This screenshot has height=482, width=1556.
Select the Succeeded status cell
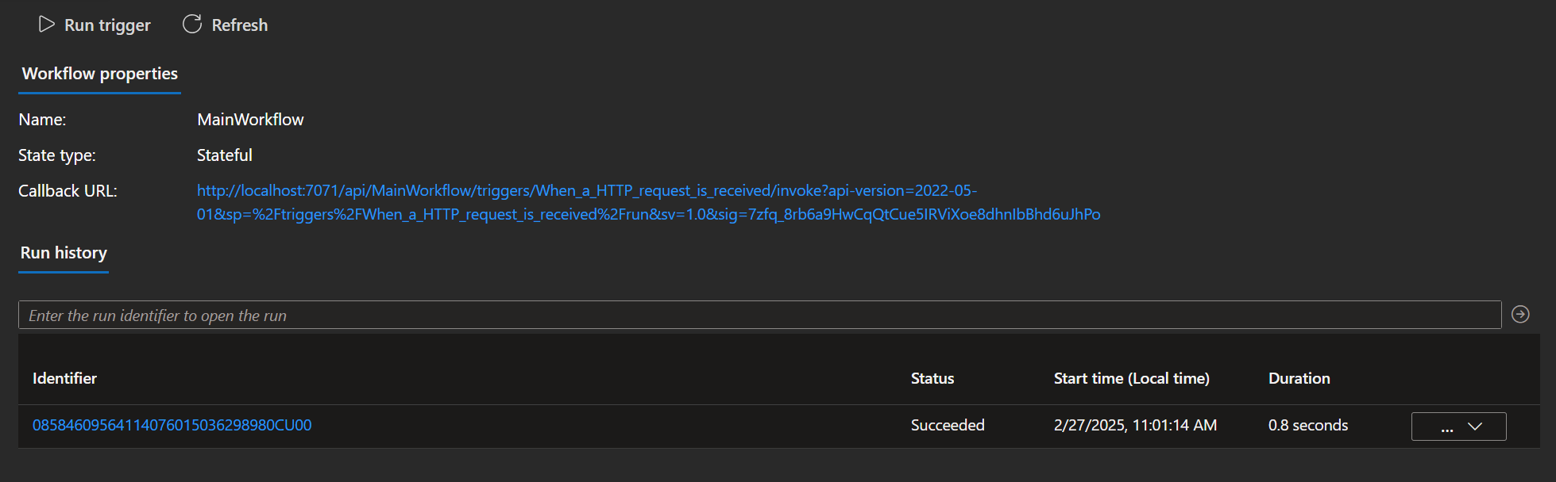pyautogui.click(x=947, y=426)
